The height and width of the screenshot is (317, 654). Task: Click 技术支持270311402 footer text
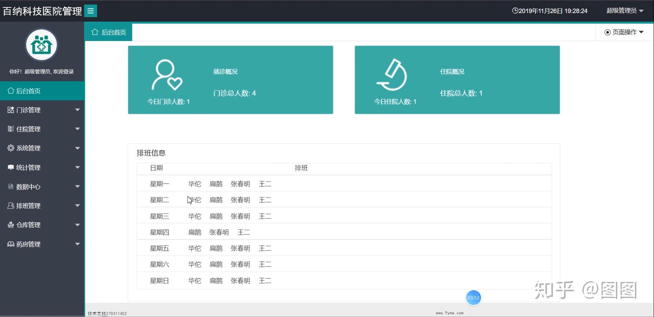coord(107,314)
